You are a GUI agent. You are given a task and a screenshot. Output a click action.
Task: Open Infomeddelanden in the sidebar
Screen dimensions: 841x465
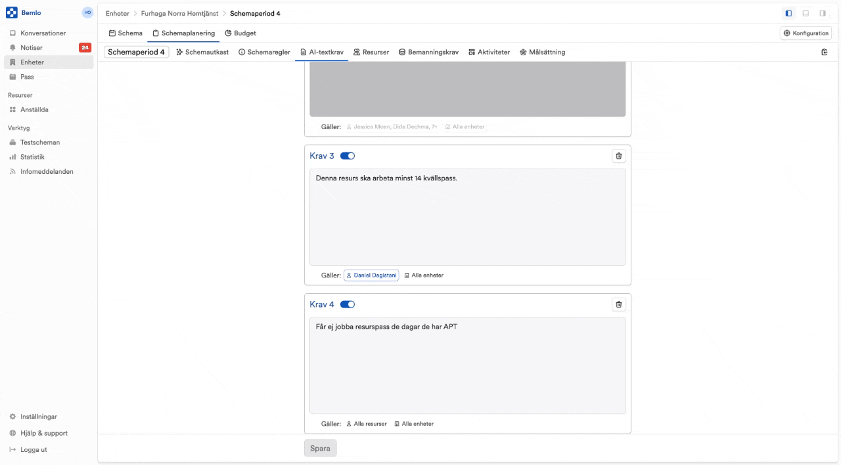[49, 171]
